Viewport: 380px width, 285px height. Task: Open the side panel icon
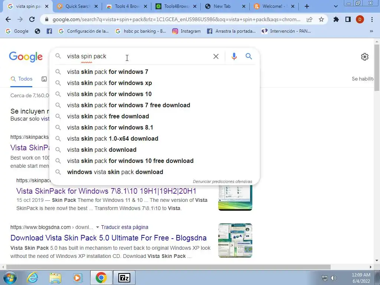(x=348, y=19)
